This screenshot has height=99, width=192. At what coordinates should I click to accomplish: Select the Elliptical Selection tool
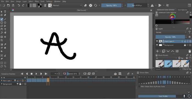click(5, 63)
